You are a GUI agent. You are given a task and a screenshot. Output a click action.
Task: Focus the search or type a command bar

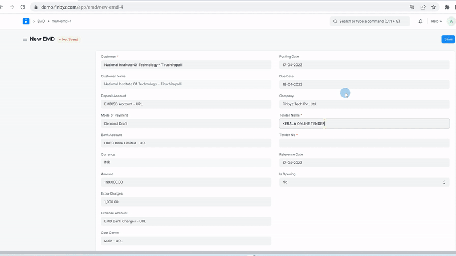coord(369,21)
